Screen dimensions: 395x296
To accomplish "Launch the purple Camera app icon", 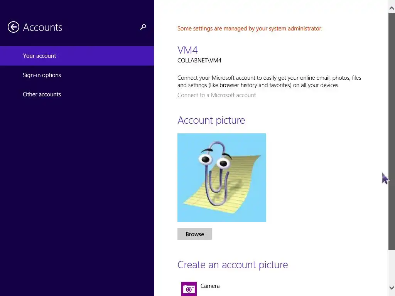I will (x=189, y=289).
